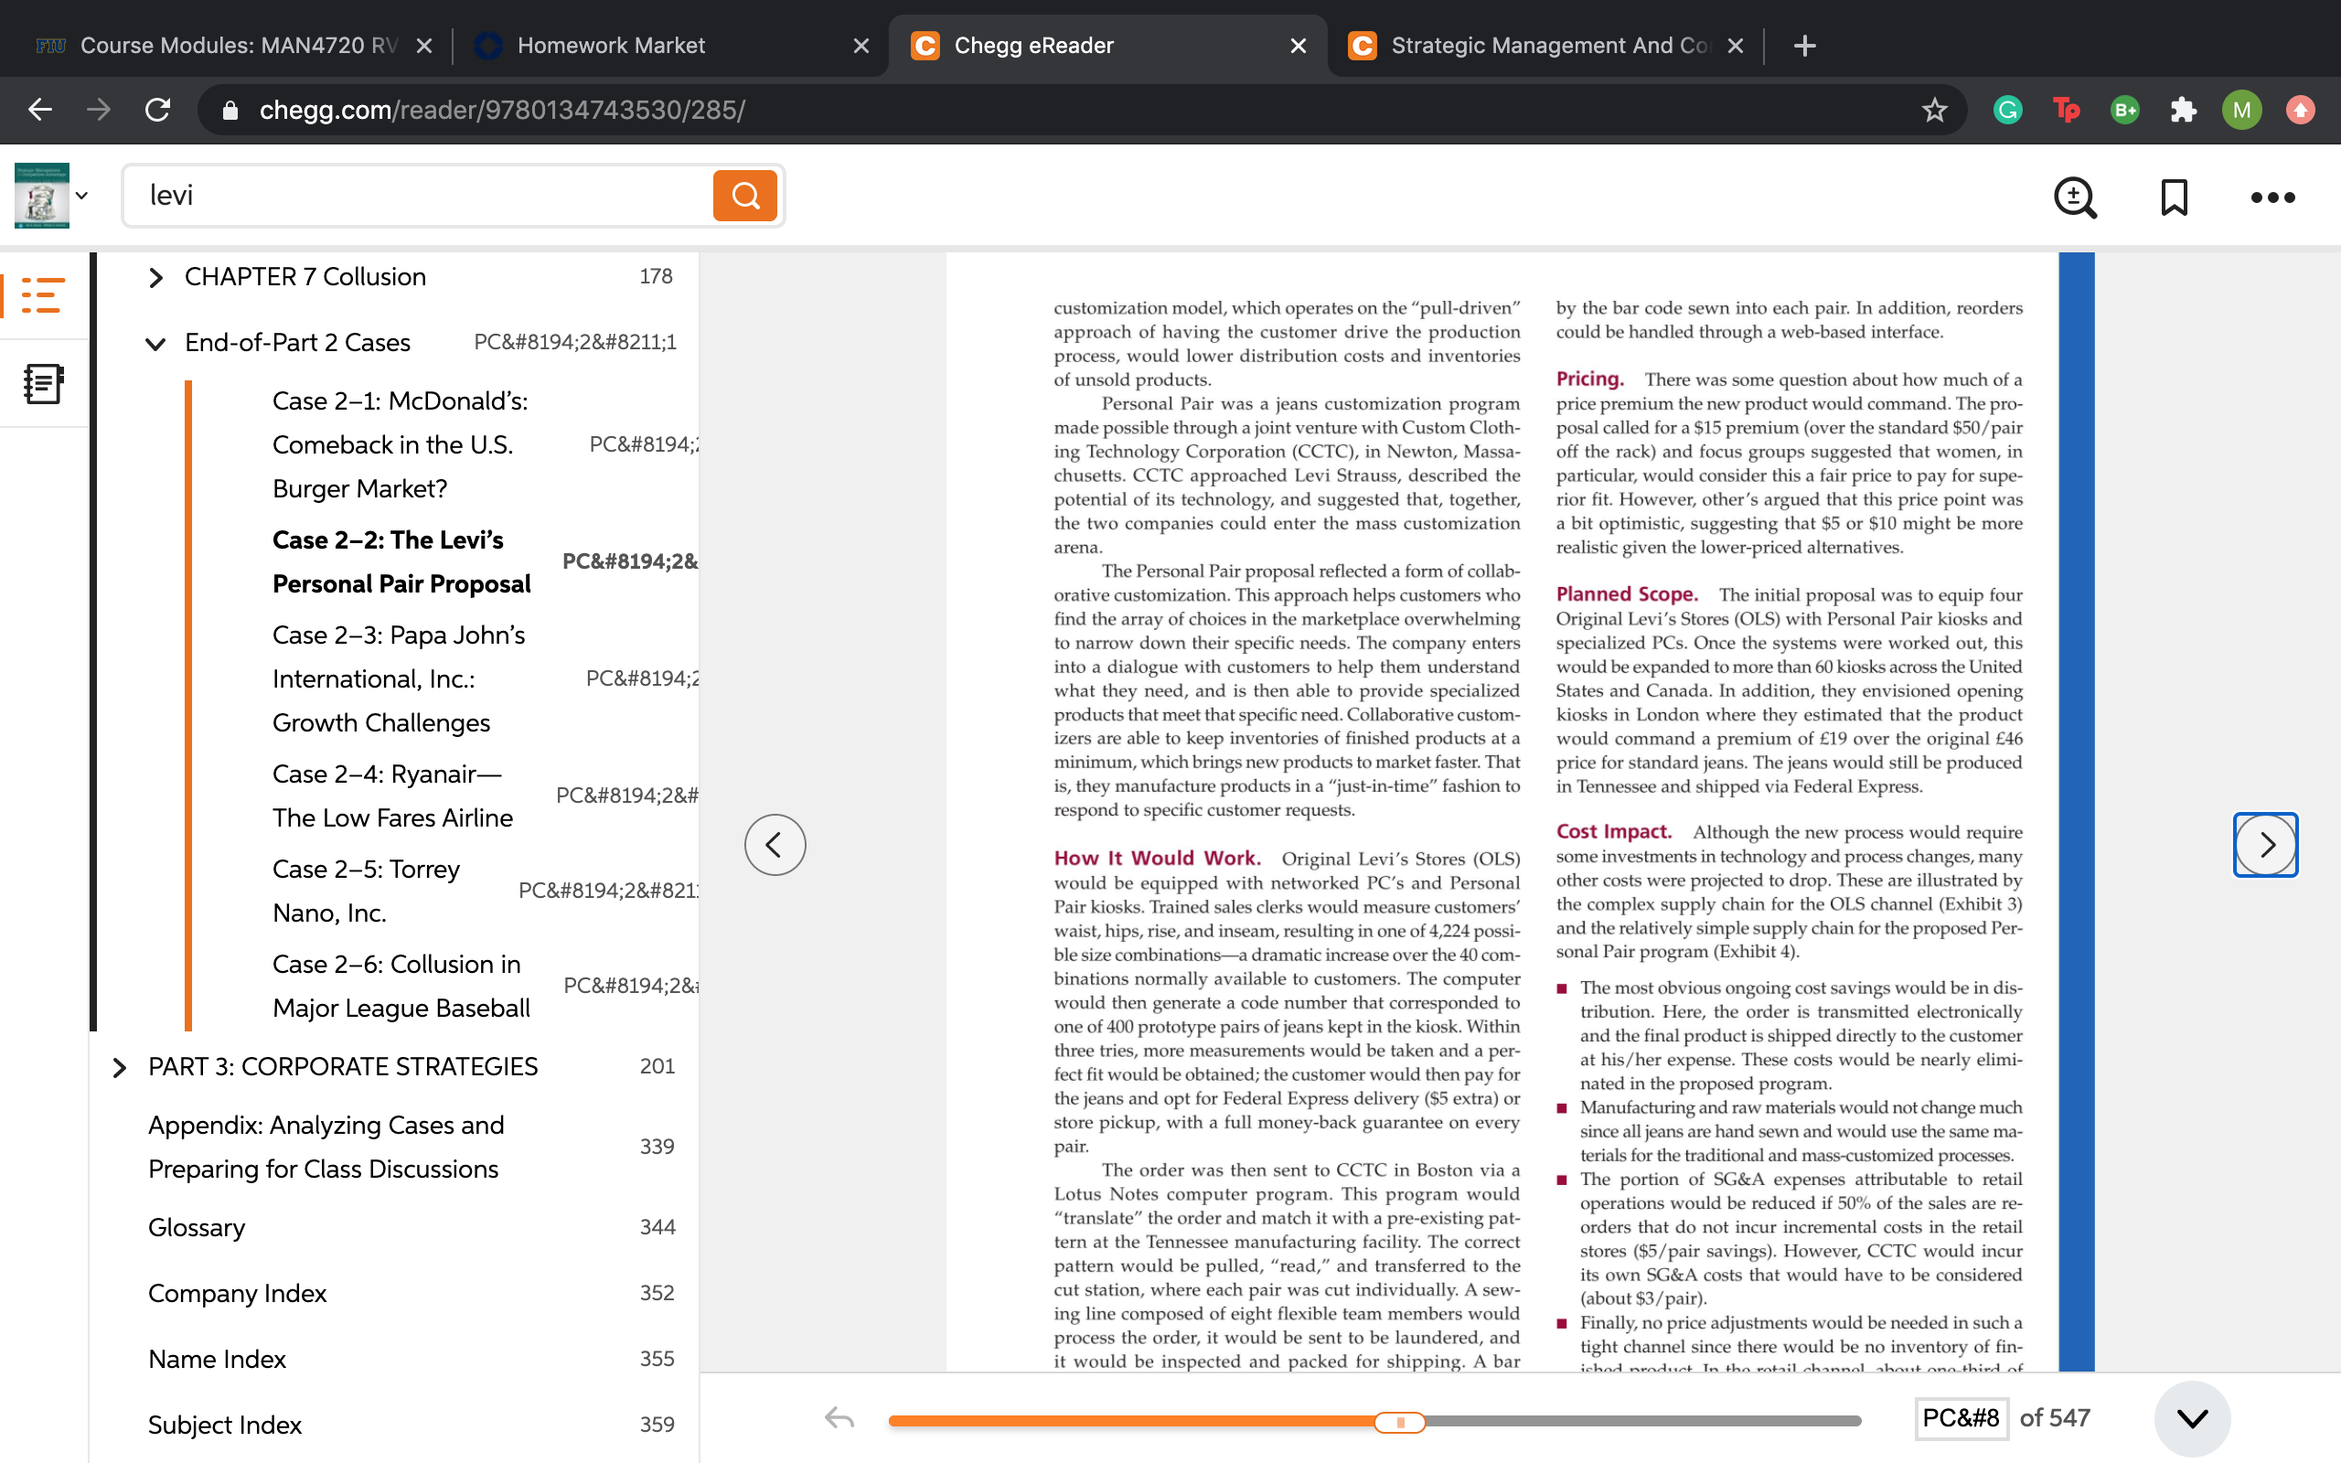Go to the Company Index
This screenshot has width=2341, height=1463.
(x=237, y=1293)
